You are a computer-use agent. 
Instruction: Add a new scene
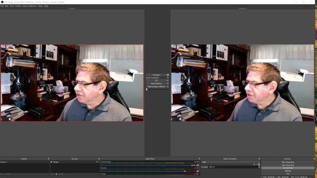click(x=1, y=174)
